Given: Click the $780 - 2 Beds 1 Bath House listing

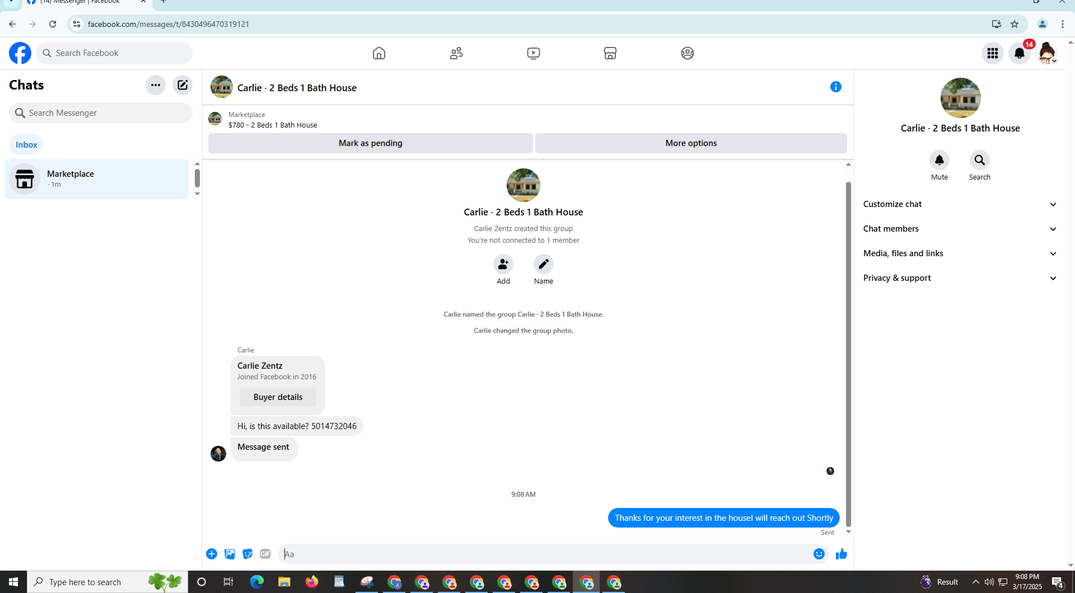Looking at the screenshot, I should [273, 125].
